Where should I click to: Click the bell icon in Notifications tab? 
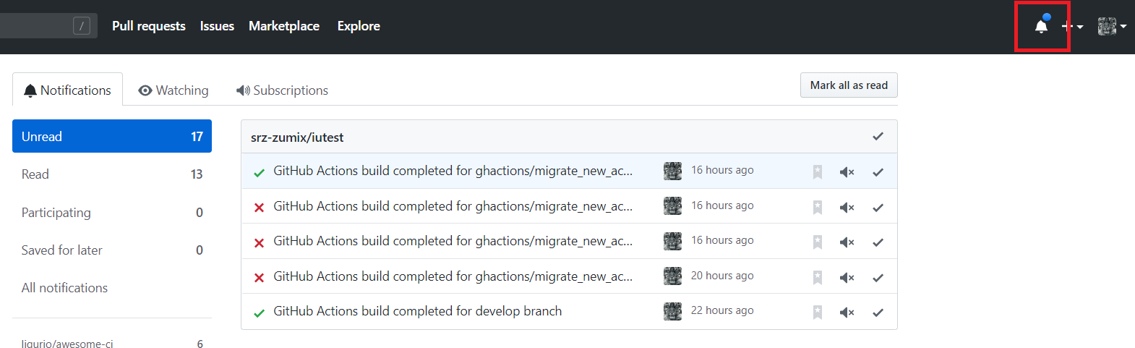30,90
